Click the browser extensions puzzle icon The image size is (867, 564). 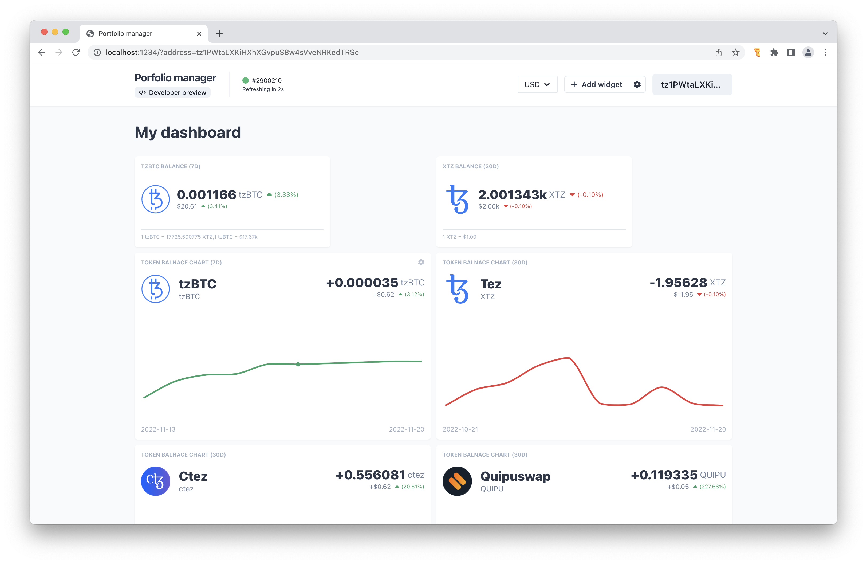click(774, 52)
